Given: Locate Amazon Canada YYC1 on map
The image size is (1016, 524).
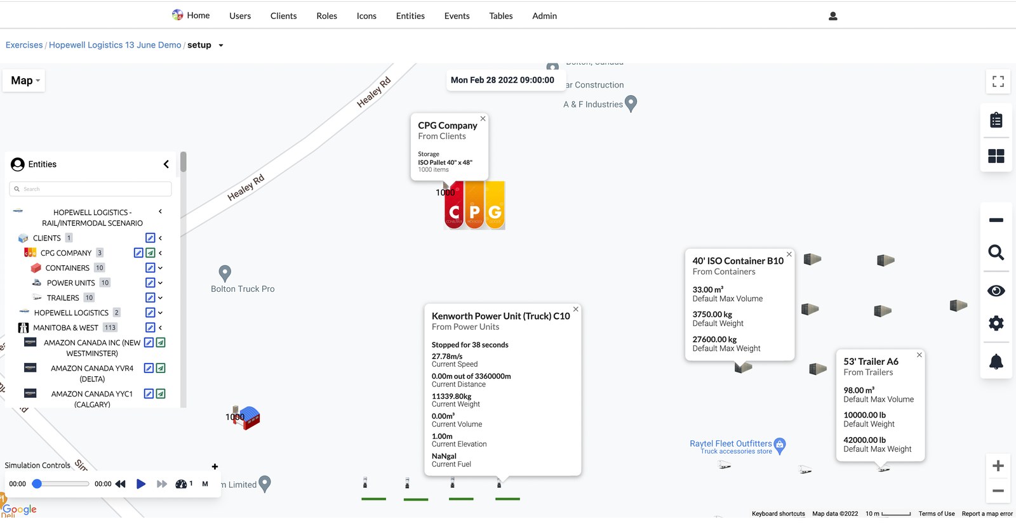Looking at the screenshot, I should 161,394.
